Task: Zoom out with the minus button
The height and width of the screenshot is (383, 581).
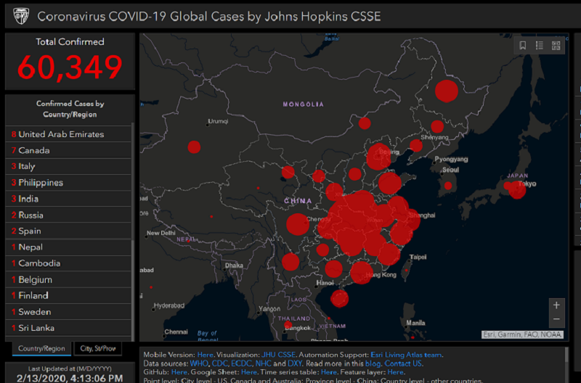Action: 556,320
